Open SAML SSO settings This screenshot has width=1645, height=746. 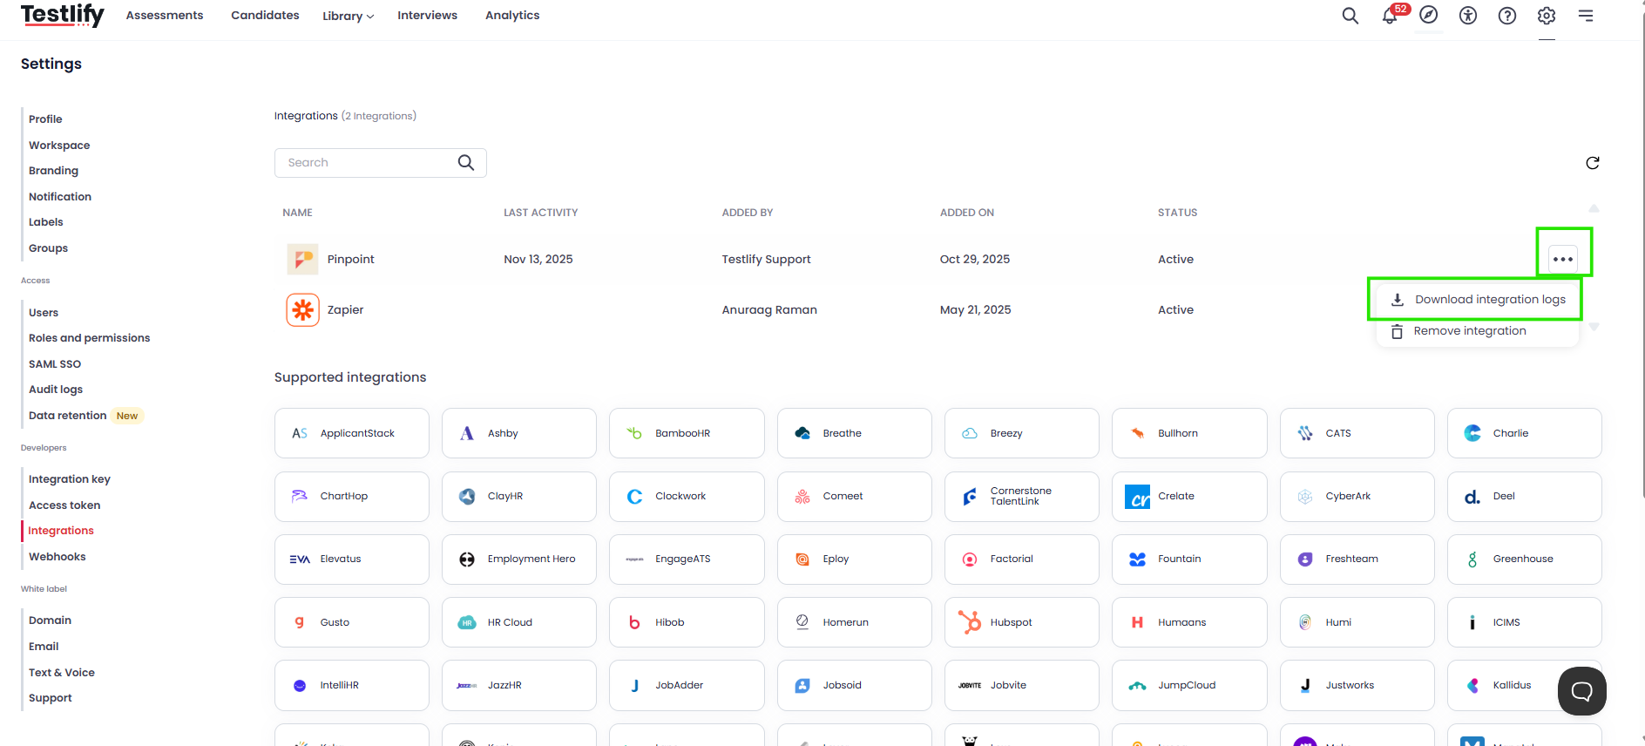[x=55, y=364]
